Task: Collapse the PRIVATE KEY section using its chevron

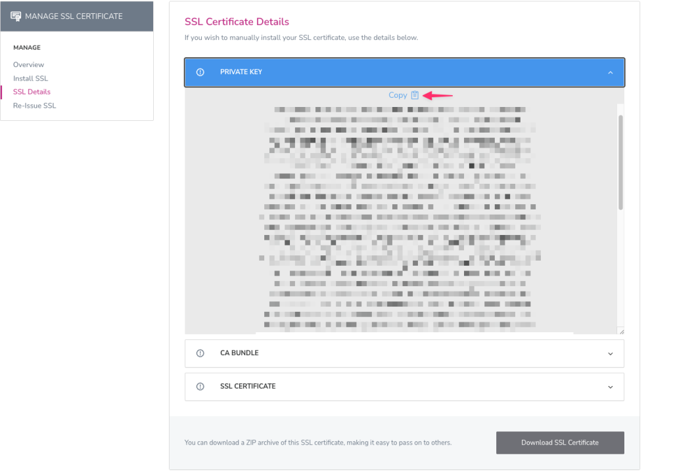Action: tap(611, 72)
